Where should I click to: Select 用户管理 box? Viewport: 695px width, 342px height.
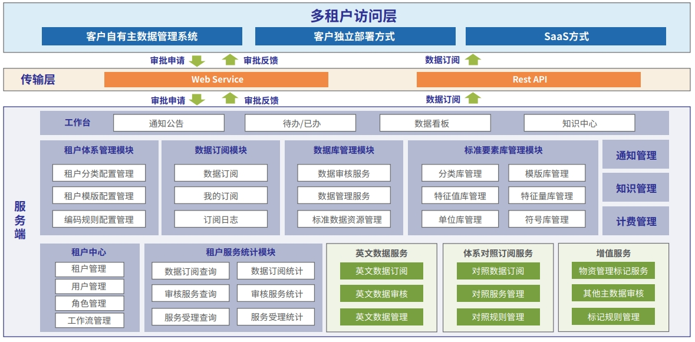click(x=90, y=287)
